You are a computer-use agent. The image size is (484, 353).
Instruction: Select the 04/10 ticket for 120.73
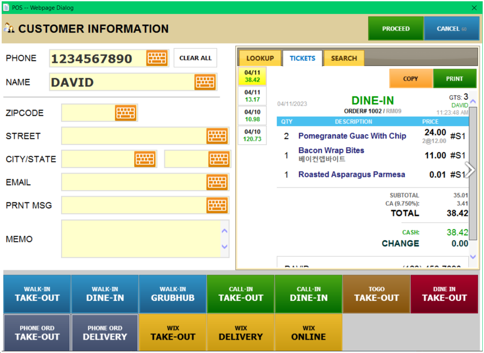[252, 135]
